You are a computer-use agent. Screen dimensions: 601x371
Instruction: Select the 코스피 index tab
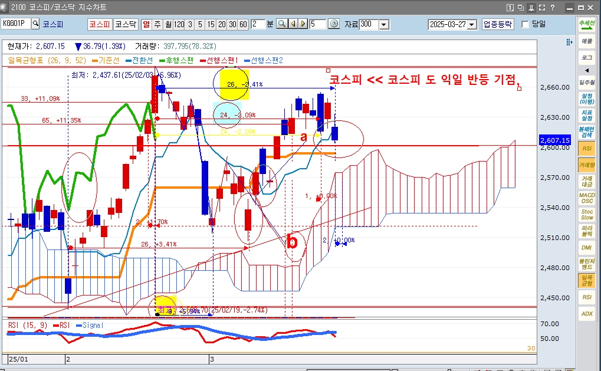coord(100,24)
